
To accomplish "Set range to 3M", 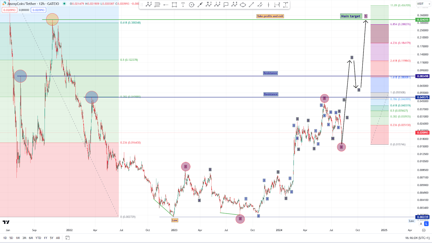I will [x=24, y=238].
